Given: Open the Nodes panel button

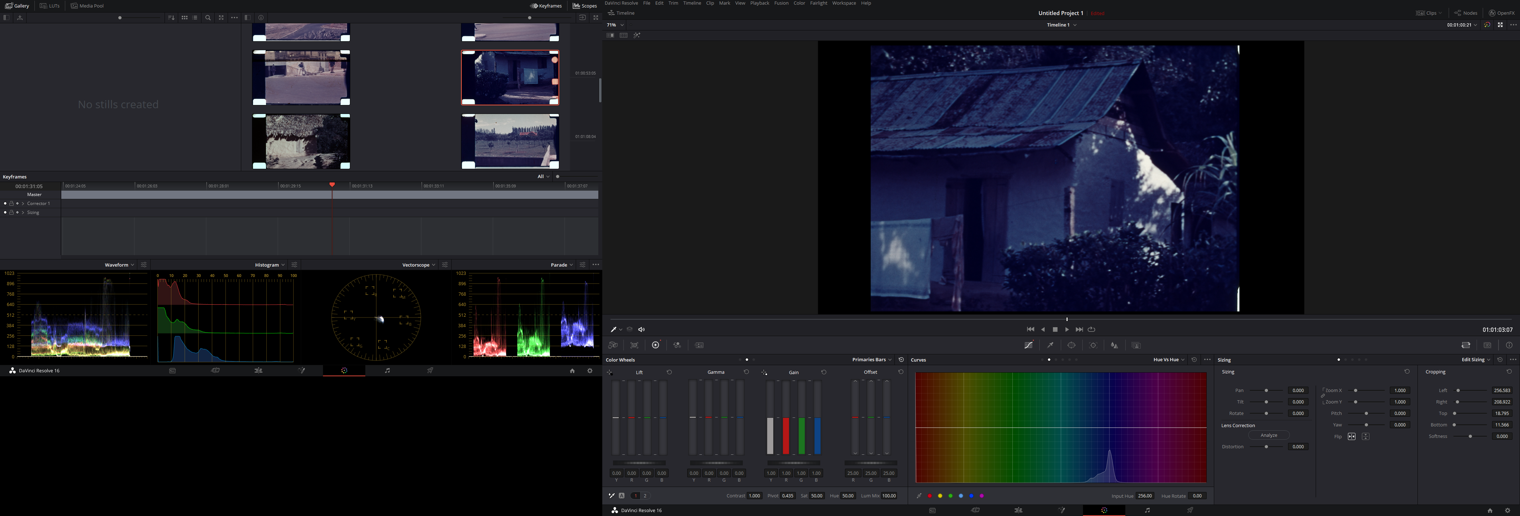Looking at the screenshot, I should click(1466, 13).
